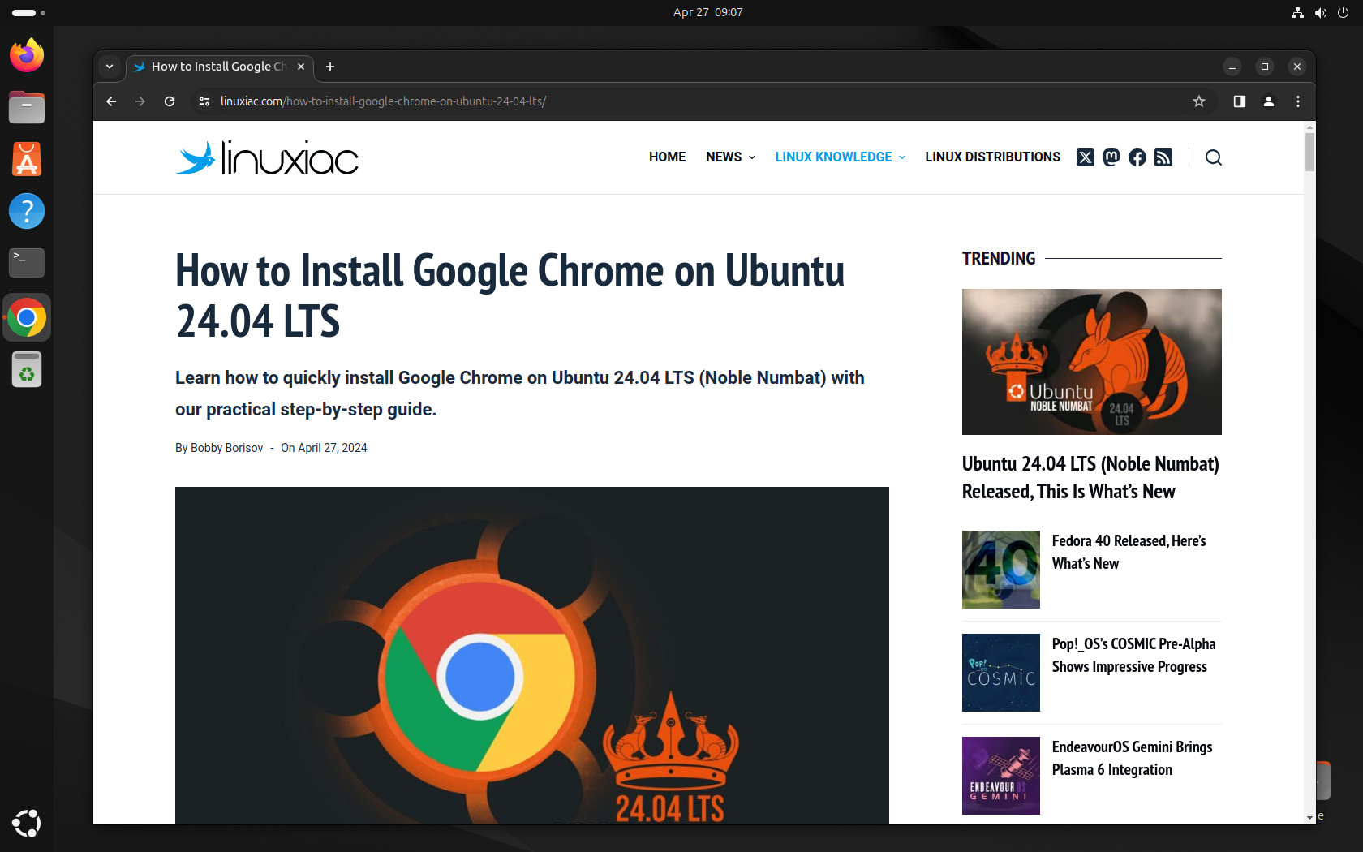Click the scrollbar down arrow
This screenshot has height=852, width=1363.
pos(1309,818)
